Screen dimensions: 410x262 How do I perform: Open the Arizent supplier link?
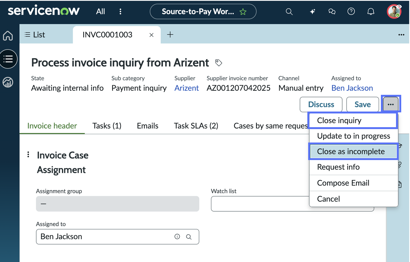tap(187, 88)
